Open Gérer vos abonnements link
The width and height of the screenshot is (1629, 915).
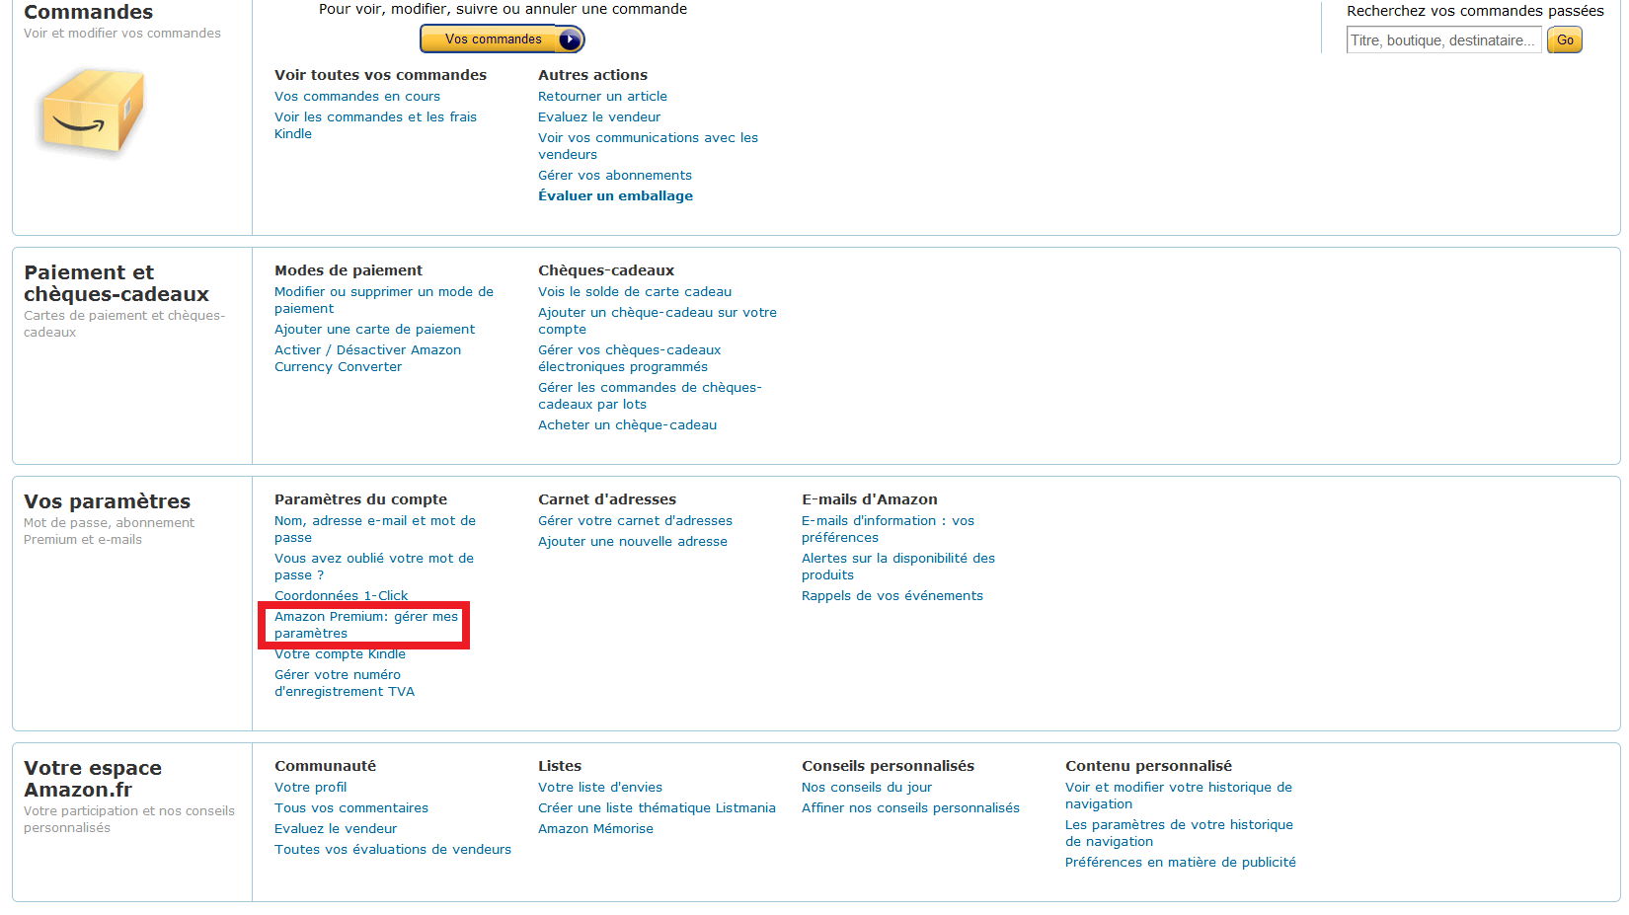pyautogui.click(x=614, y=176)
